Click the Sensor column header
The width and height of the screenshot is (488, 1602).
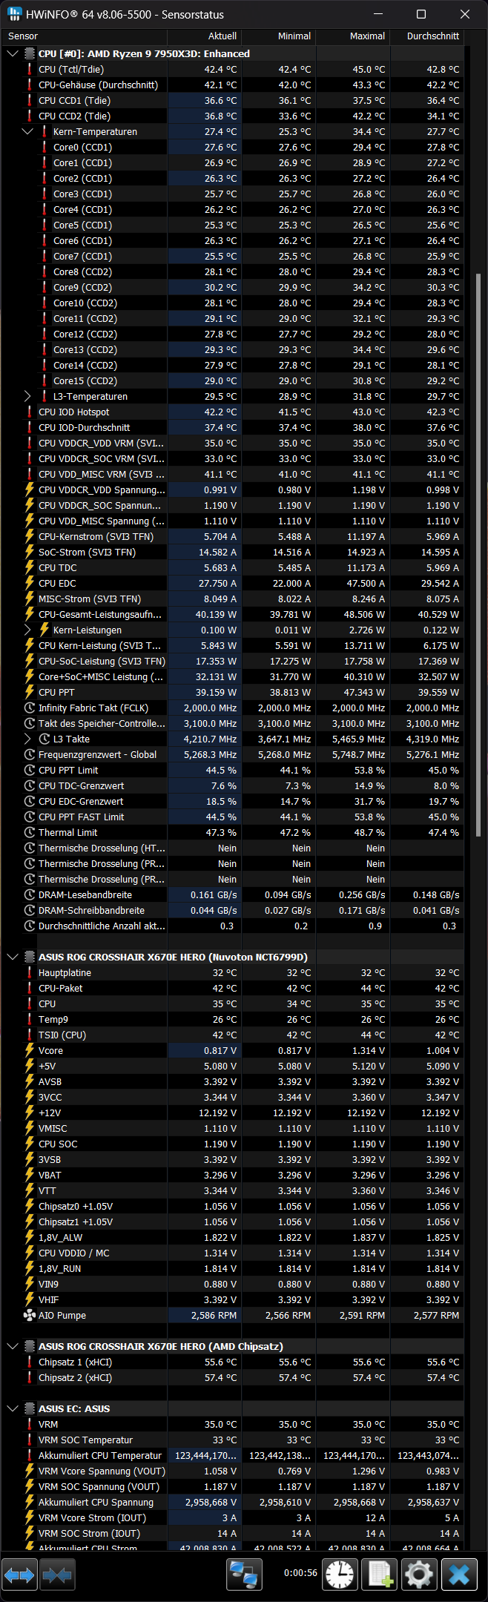coord(84,36)
